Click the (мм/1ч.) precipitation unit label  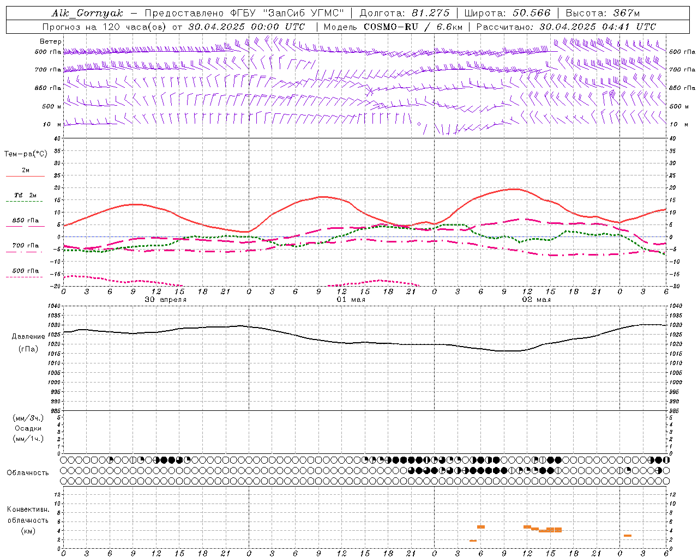point(28,439)
